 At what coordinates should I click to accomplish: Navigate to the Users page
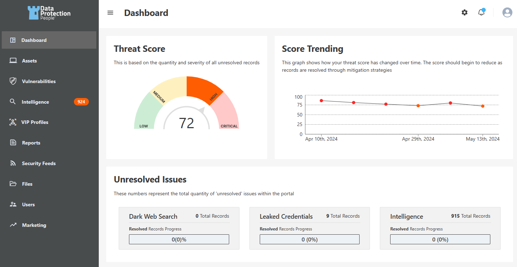click(x=28, y=205)
